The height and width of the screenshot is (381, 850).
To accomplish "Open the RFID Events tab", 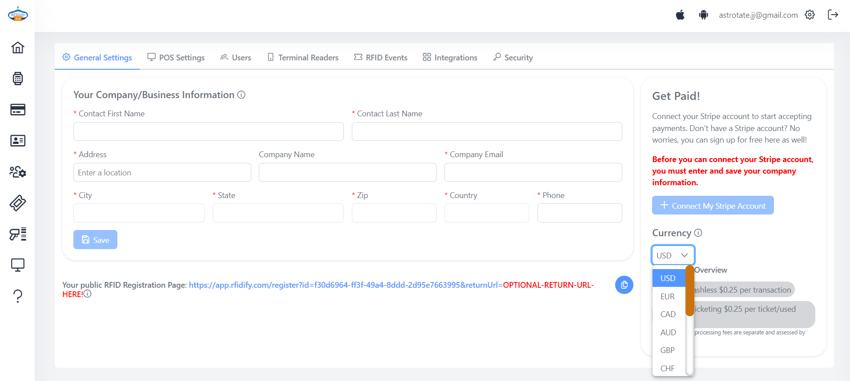I will [381, 57].
